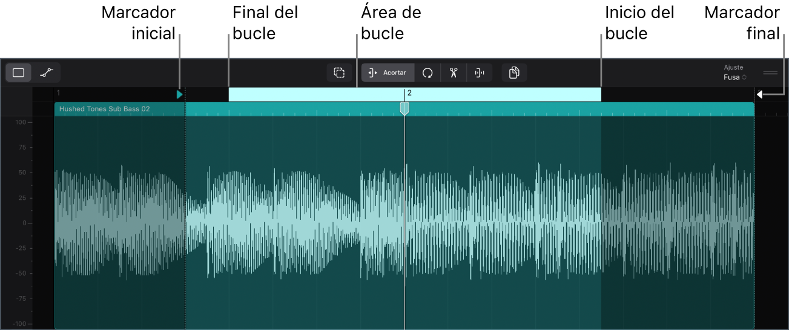Click the green start marker triangle
789x330 pixels.
click(x=179, y=94)
